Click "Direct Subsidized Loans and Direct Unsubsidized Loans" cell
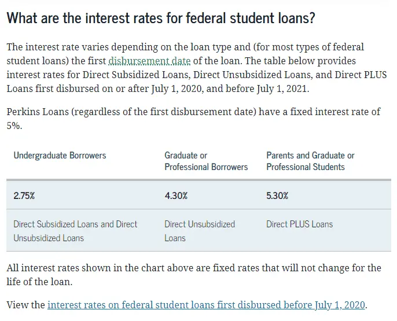 75,231
